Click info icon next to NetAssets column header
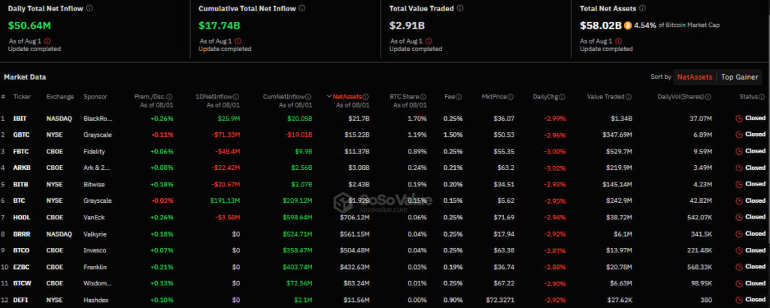Screen dimensions: 770x308 pos(366,97)
